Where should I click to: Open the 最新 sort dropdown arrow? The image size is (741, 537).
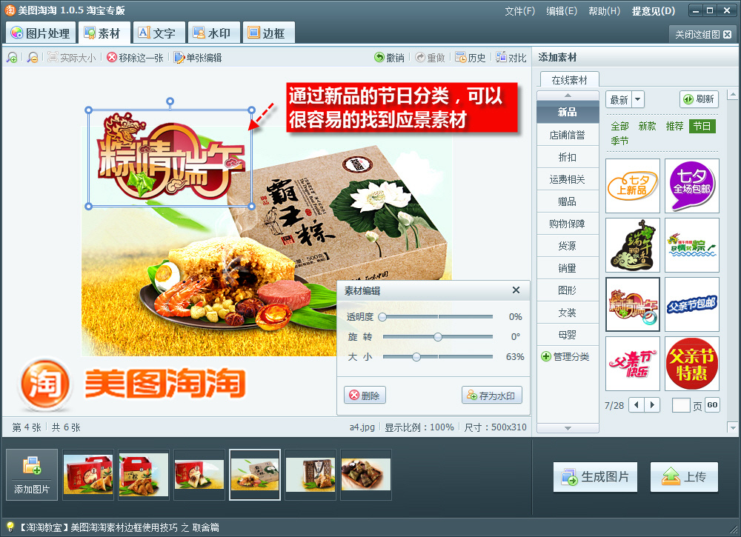click(x=637, y=99)
